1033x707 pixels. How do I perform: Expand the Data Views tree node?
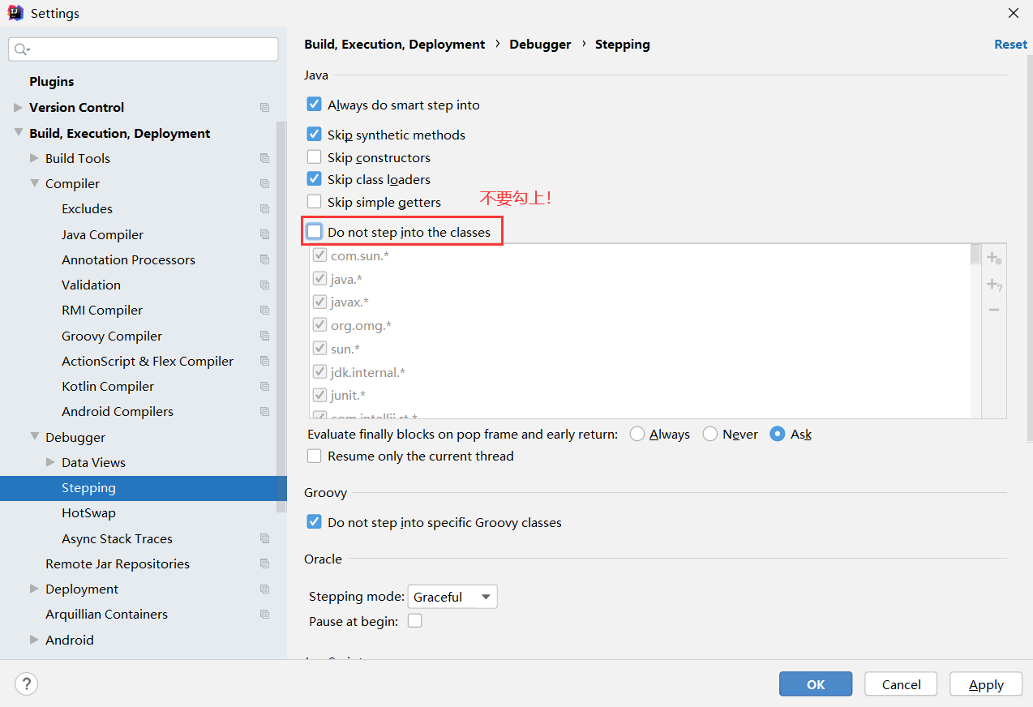(50, 462)
